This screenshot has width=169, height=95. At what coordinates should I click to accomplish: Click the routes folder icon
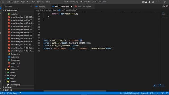(8, 72)
